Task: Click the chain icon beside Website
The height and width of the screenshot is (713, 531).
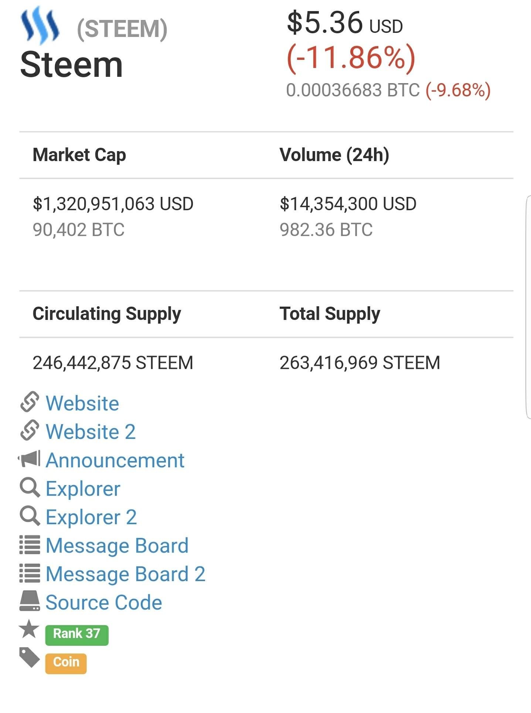Action: 30,402
